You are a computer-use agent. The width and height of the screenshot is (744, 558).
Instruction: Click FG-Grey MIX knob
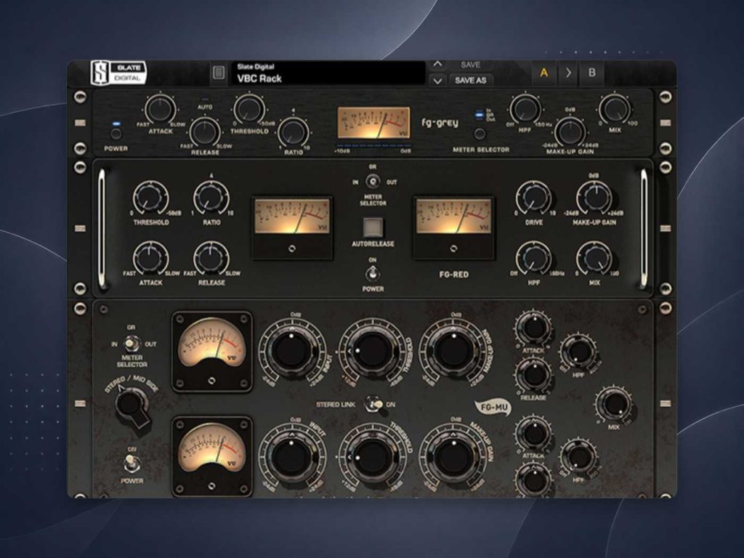(x=615, y=109)
